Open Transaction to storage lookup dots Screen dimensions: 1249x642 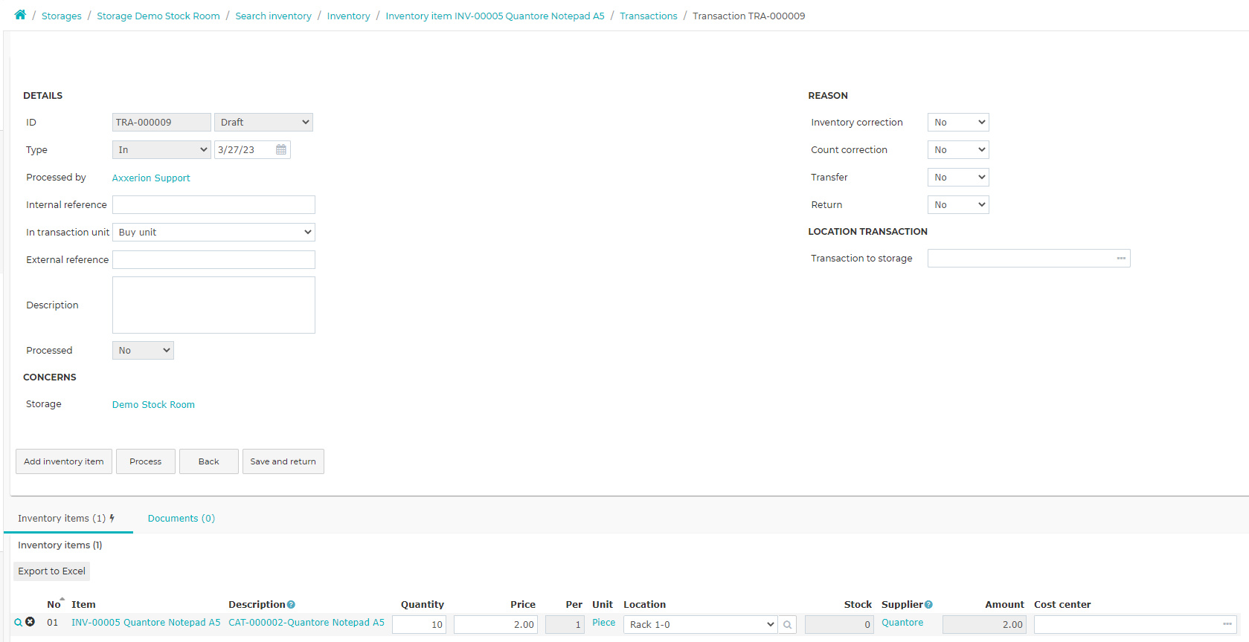pos(1121,258)
